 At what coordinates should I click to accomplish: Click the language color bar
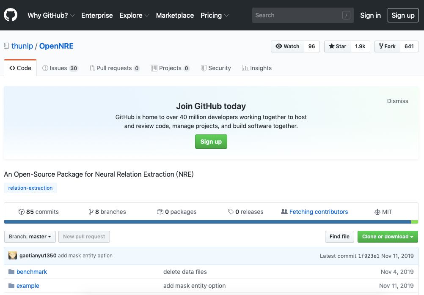point(207,222)
